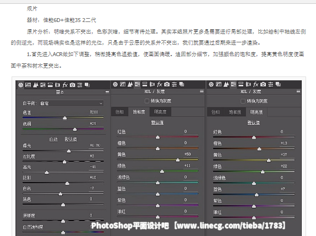
Task: Click the 蓝色 luminance value field showing +7
Action: pyautogui.click(x=286, y=189)
